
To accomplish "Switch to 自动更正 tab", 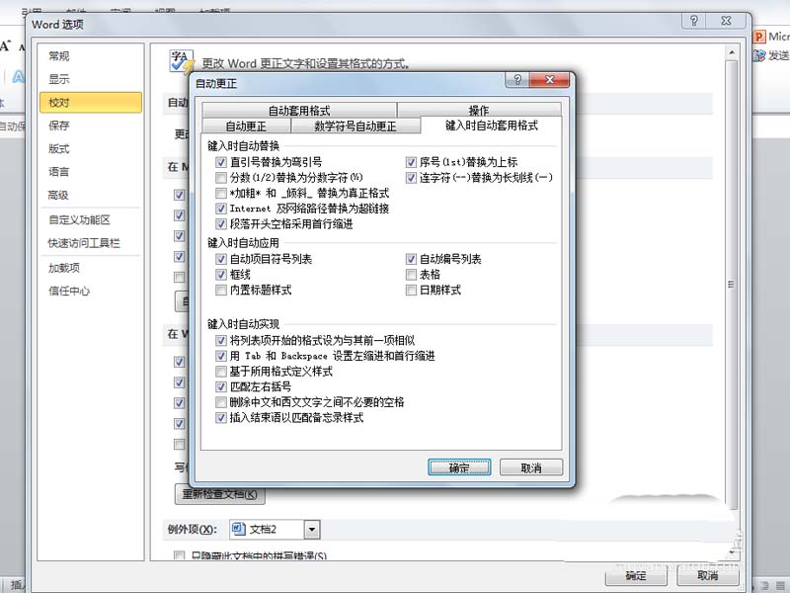I will tap(246, 127).
